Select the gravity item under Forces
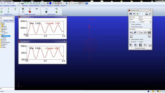The height and width of the screenshot is (93, 165). pos(4,38)
